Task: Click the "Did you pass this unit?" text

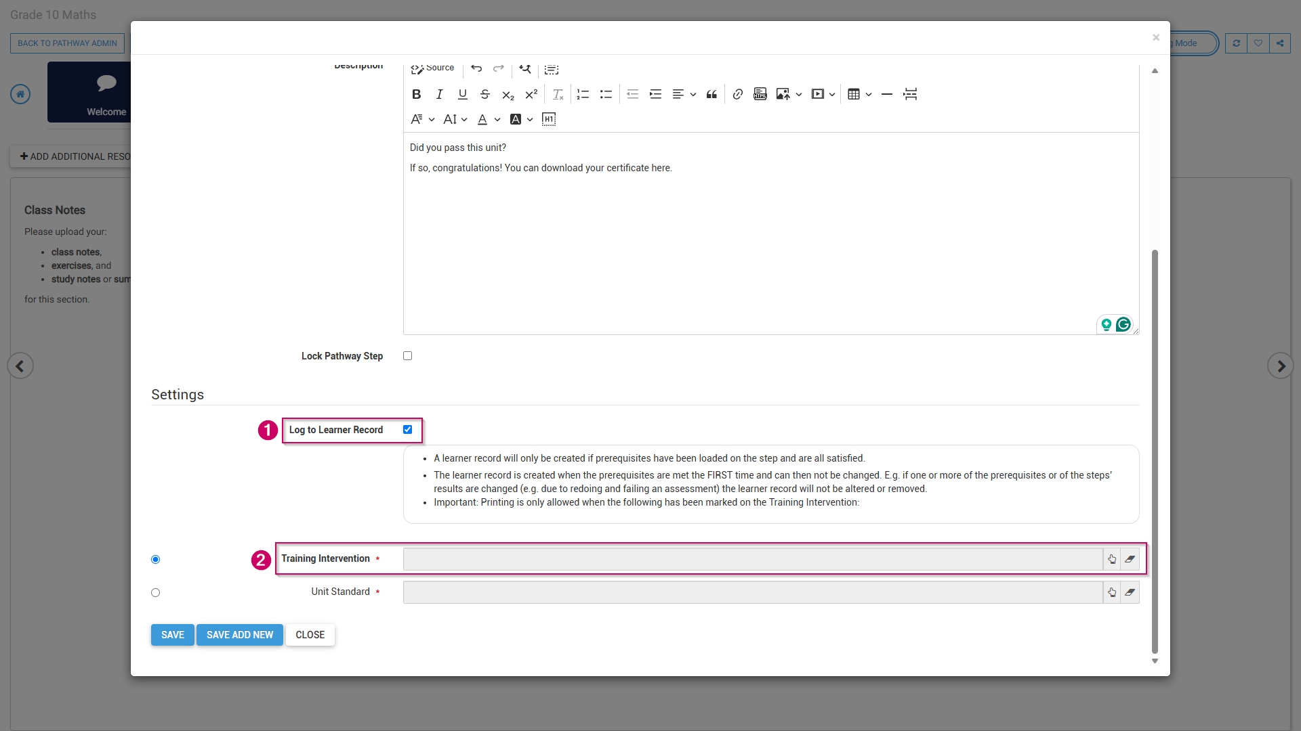Action: click(458, 148)
